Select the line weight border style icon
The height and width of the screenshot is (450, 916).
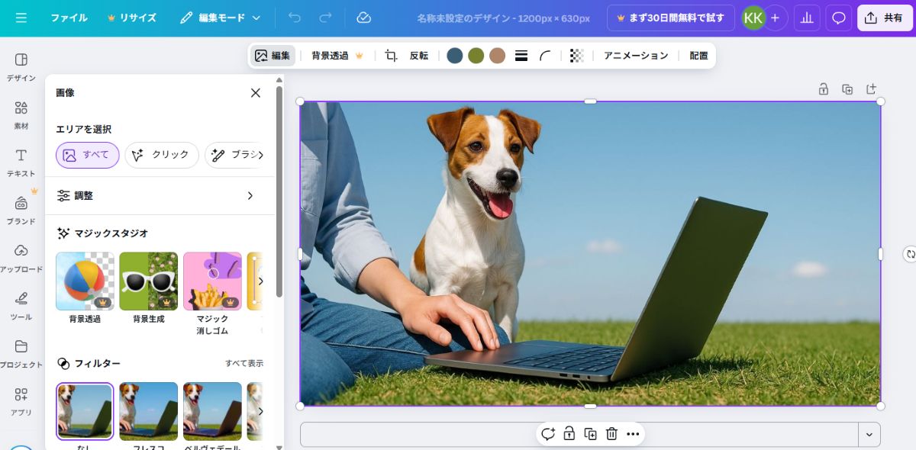point(521,56)
